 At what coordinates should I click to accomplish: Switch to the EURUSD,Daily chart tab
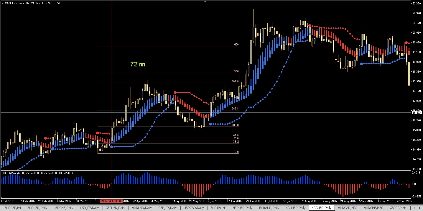(37, 208)
